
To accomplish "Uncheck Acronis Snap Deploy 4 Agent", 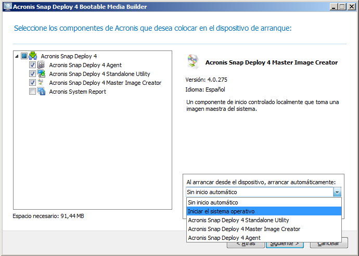I will coord(32,65).
